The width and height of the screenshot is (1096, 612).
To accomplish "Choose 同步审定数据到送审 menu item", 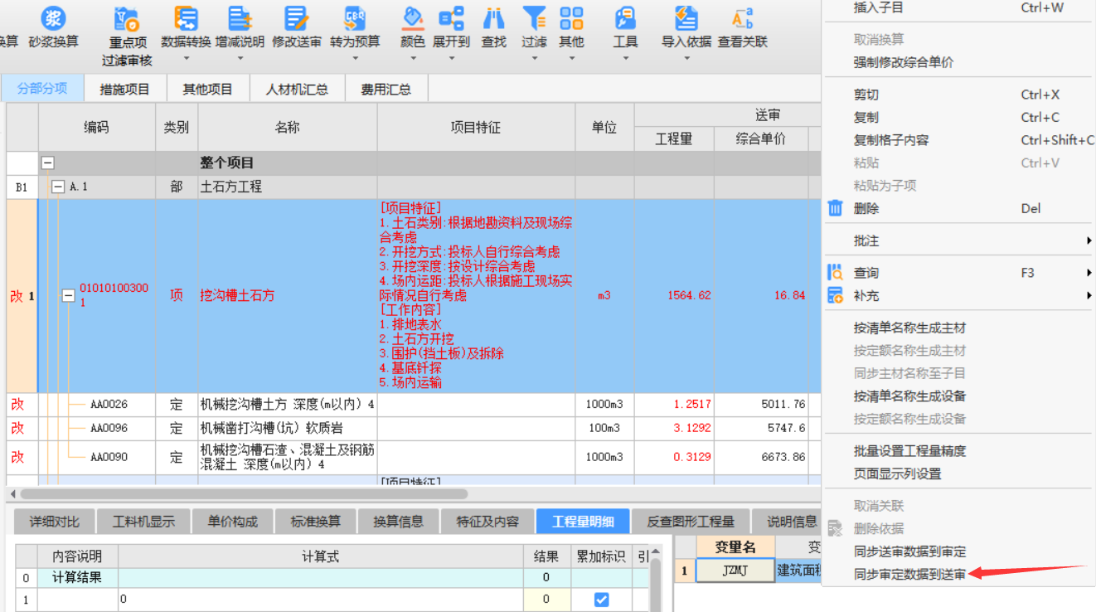I will [909, 574].
